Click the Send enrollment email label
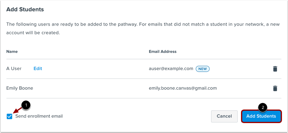 click(39, 116)
